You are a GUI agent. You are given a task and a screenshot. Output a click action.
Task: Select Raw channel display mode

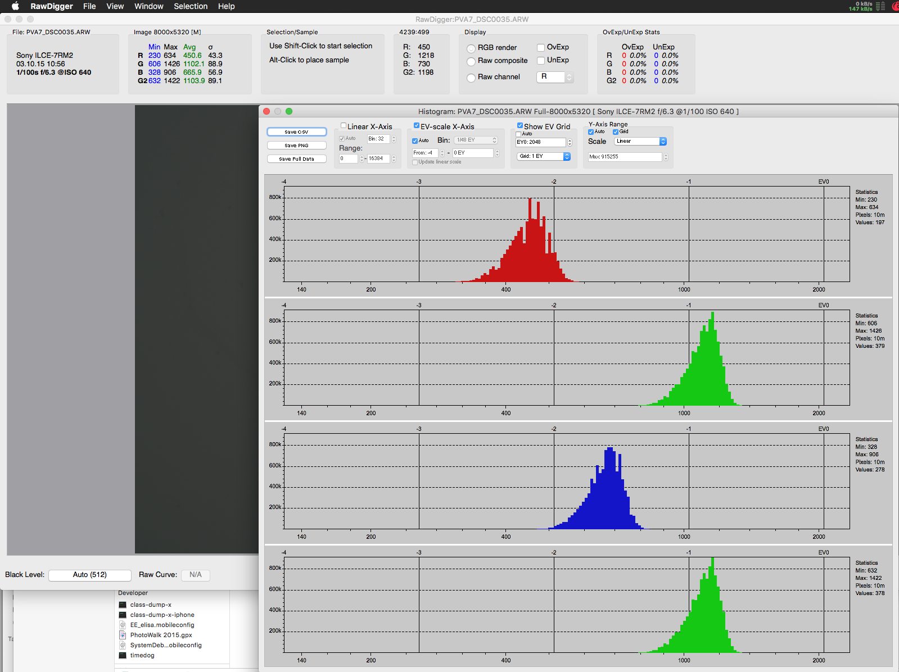[x=471, y=78]
